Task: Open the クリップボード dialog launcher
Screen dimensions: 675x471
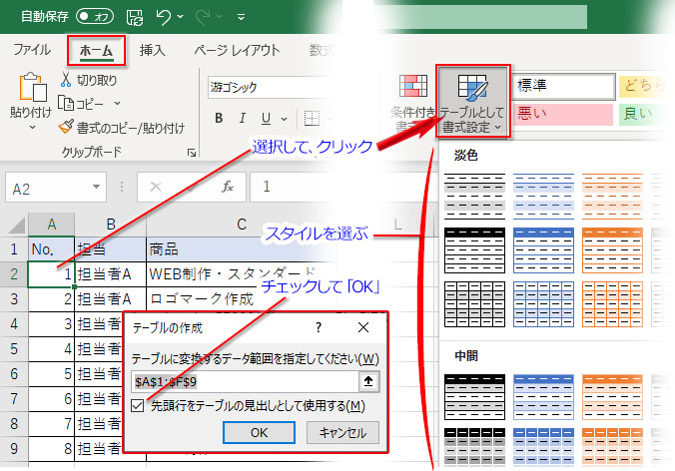Action: (192, 153)
